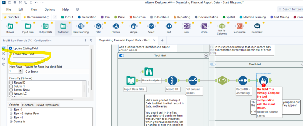Expand the Row -1 variables node

pyautogui.click(x=11, y=110)
